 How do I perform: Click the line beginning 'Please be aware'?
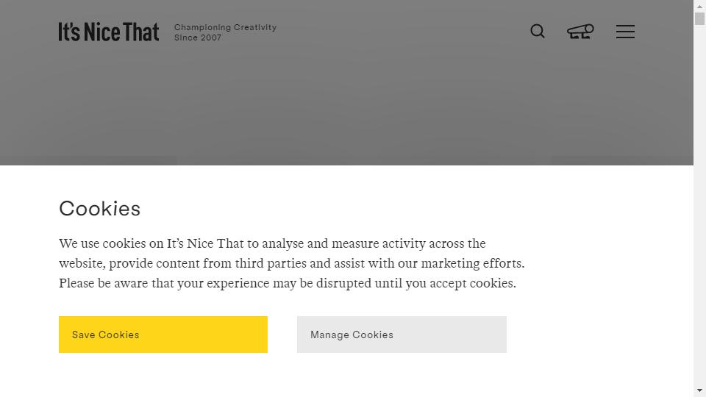pos(288,283)
